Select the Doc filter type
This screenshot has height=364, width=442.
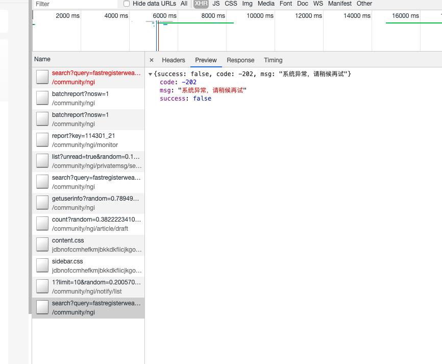point(303,4)
